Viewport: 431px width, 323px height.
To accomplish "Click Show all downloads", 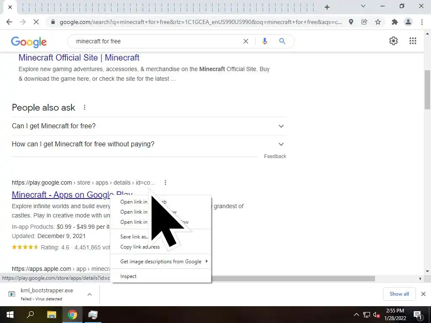I will pyautogui.click(x=399, y=294).
